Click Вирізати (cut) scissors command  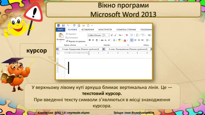tap(71, 34)
